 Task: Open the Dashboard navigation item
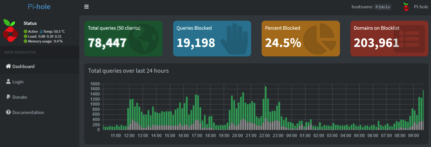click(40, 66)
